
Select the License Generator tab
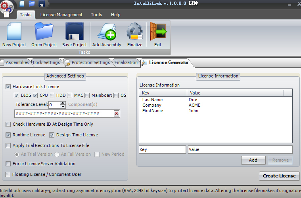(x=166, y=62)
